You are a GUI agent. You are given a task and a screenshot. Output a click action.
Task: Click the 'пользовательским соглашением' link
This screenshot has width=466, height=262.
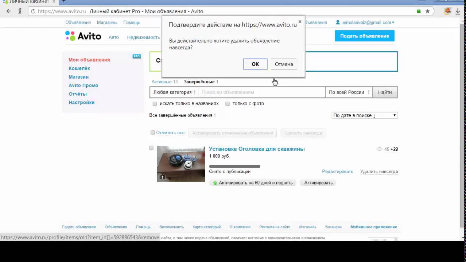coord(296,238)
